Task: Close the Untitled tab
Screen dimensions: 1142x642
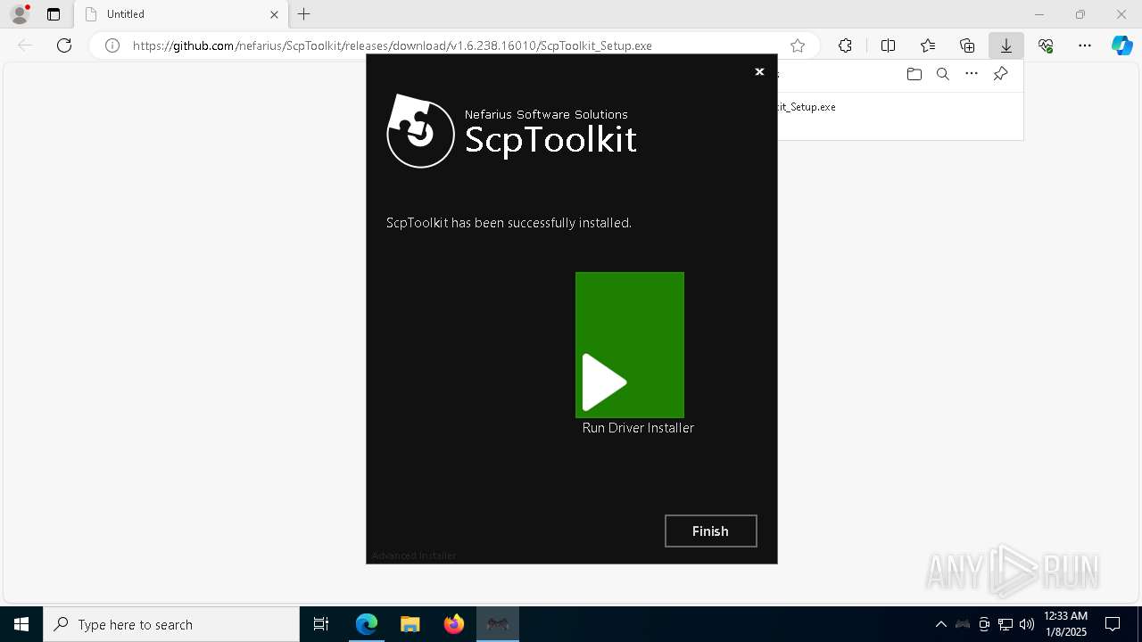Action: tap(274, 14)
